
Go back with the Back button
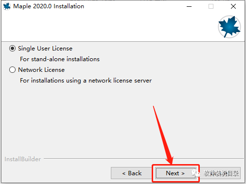click(x=132, y=173)
